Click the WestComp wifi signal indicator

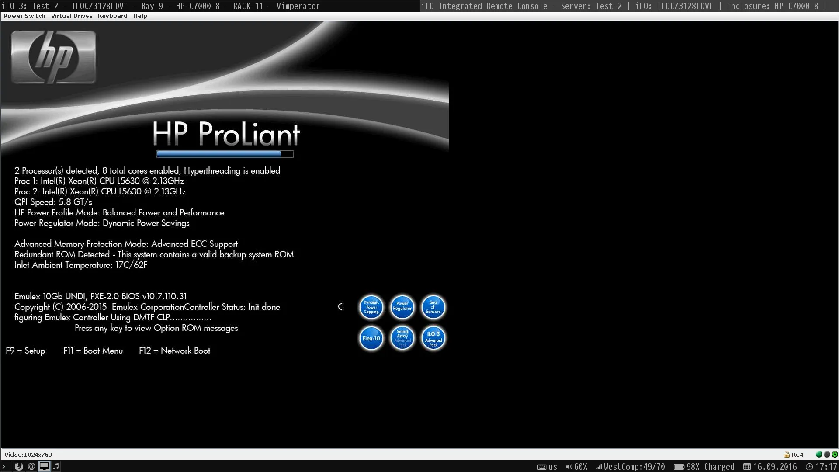[630, 467]
